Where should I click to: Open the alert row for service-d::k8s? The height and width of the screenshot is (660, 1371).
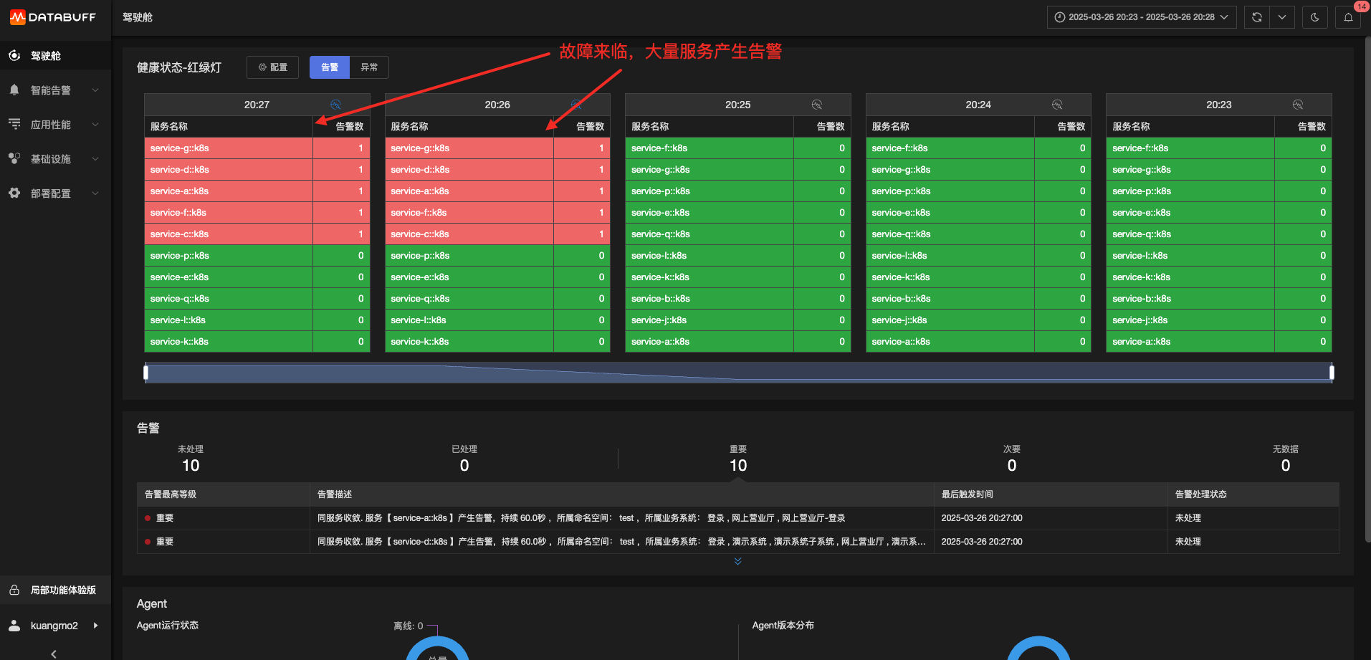coord(737,541)
